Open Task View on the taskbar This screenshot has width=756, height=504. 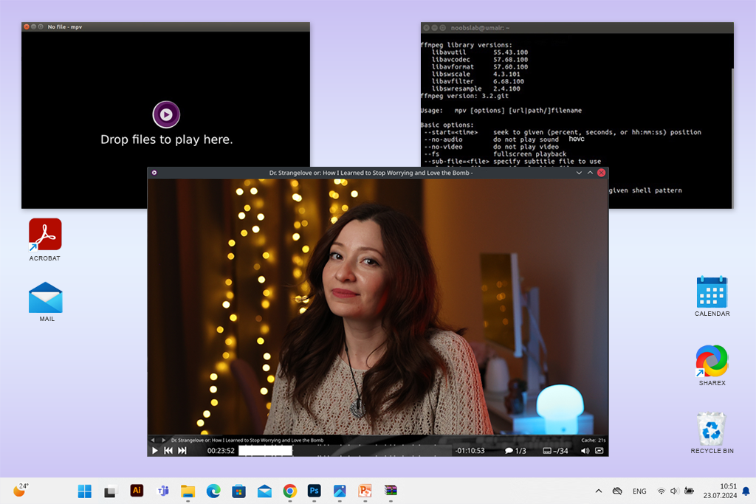click(111, 491)
